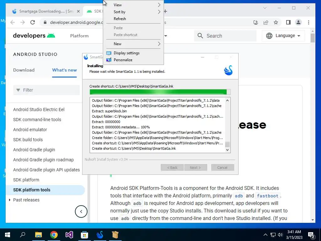Open Language dropdown
This screenshot has width=321, height=241.
pyautogui.click(x=283, y=36)
